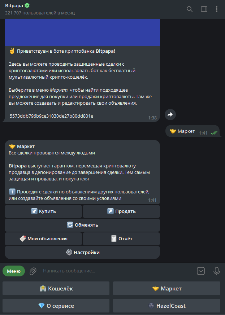Select the Обменять exchange button
225x315 pixels.
[82, 225]
